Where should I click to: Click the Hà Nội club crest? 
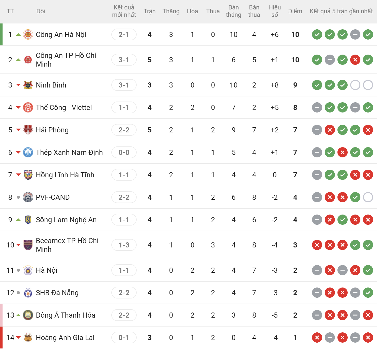tap(28, 270)
